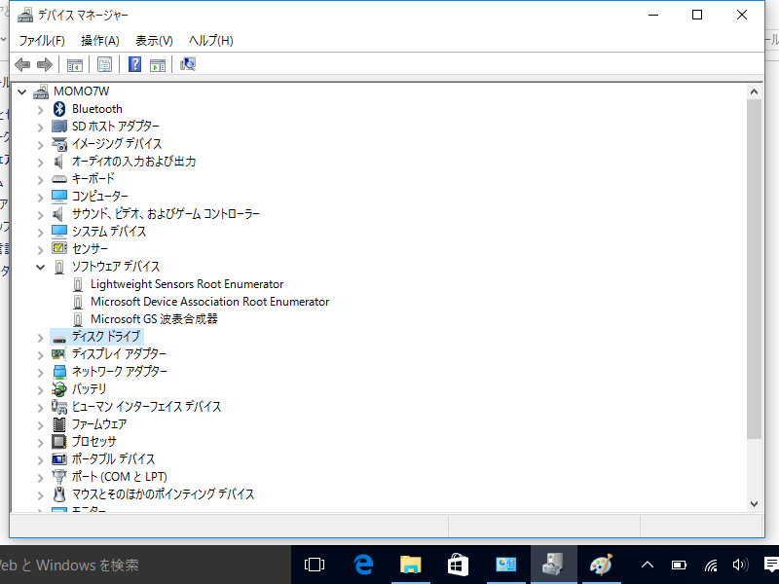This screenshot has height=584, width=779.
Task: Click the Web と Windows を検索 search box
Action: 145,565
